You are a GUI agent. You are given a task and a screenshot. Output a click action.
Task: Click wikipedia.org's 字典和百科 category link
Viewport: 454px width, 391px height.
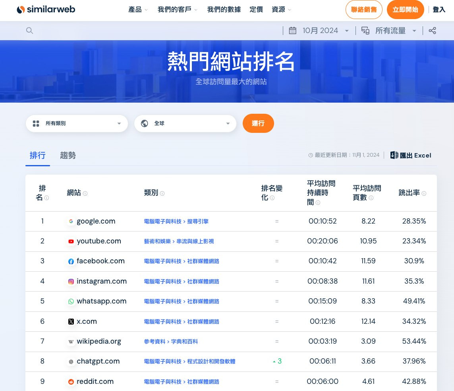pos(184,342)
